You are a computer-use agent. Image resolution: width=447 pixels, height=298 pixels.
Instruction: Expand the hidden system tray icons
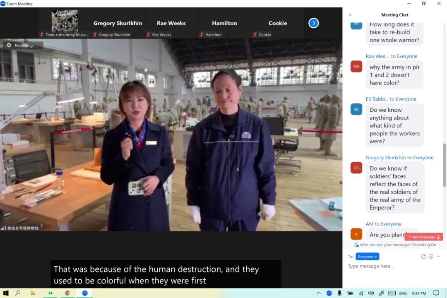(319, 293)
